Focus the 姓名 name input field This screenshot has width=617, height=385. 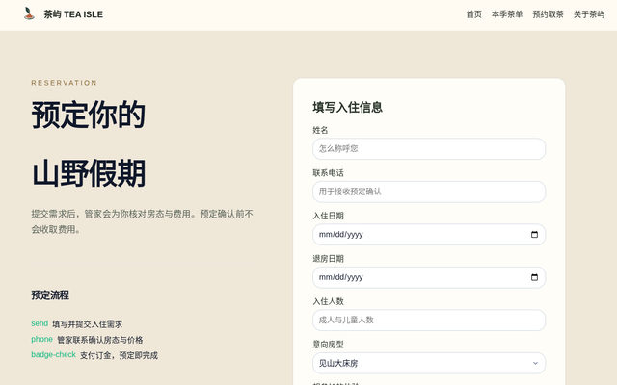point(429,149)
